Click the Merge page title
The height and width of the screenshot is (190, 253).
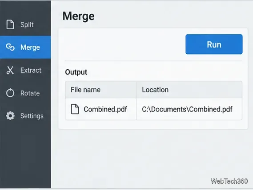pos(78,16)
